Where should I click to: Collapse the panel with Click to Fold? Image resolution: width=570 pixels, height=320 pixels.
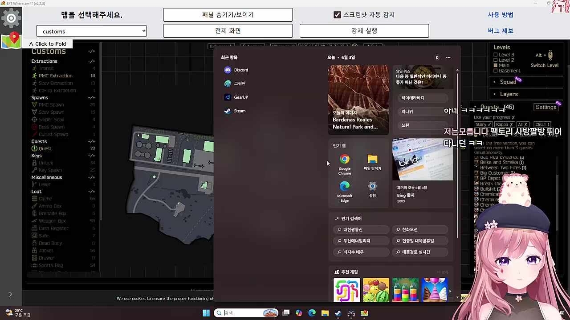pyautogui.click(x=47, y=44)
